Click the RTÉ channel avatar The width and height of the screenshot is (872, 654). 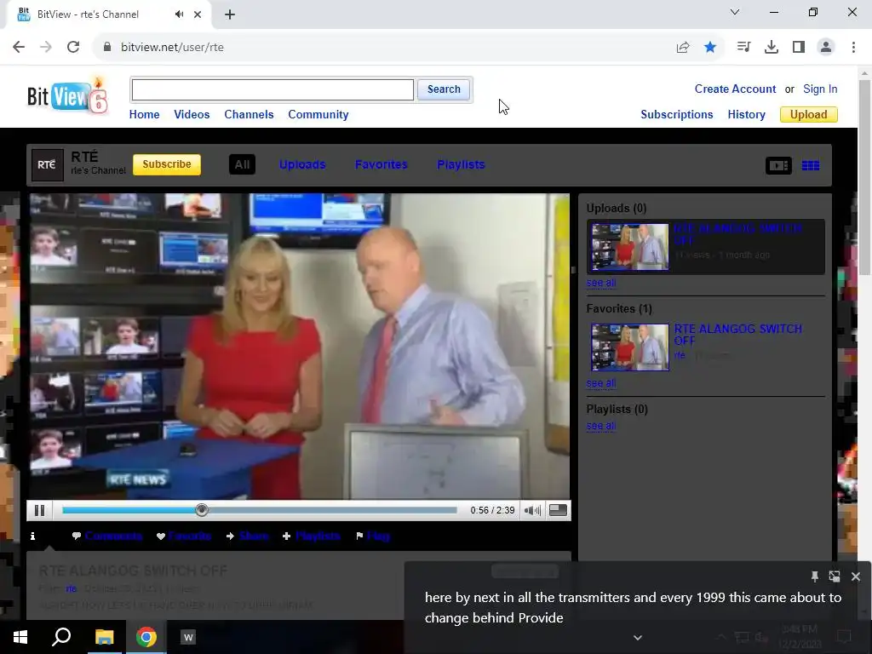(x=48, y=164)
